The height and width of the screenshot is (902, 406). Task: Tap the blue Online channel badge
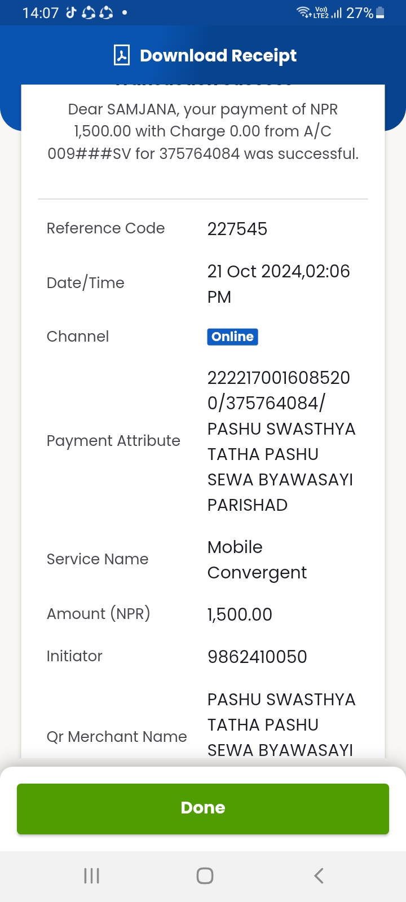point(232,337)
